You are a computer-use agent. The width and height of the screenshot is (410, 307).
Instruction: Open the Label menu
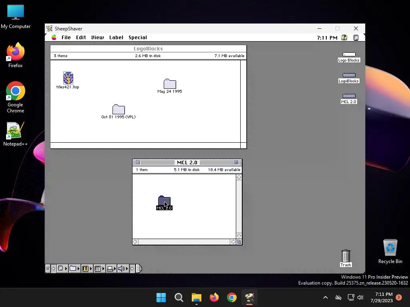(117, 37)
